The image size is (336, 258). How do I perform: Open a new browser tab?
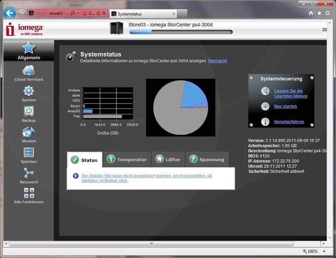coord(182,14)
